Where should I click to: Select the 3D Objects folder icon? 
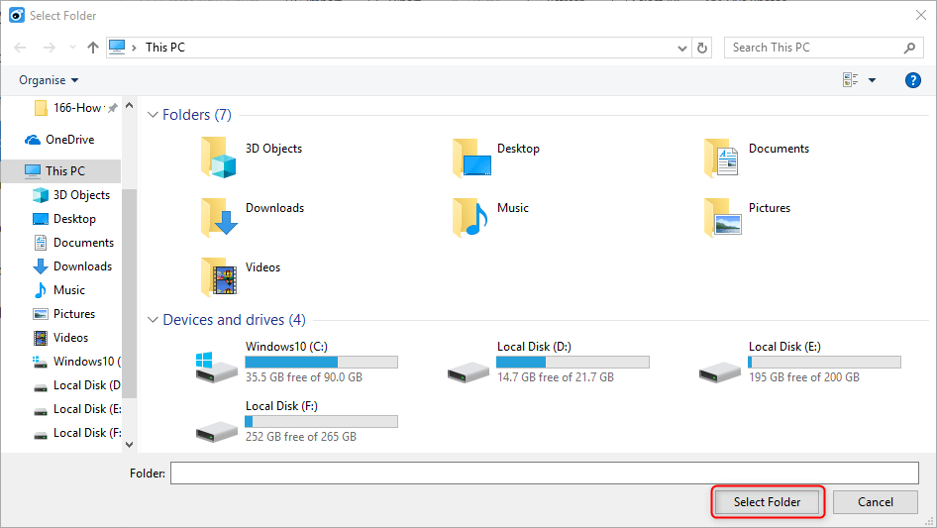pos(218,158)
